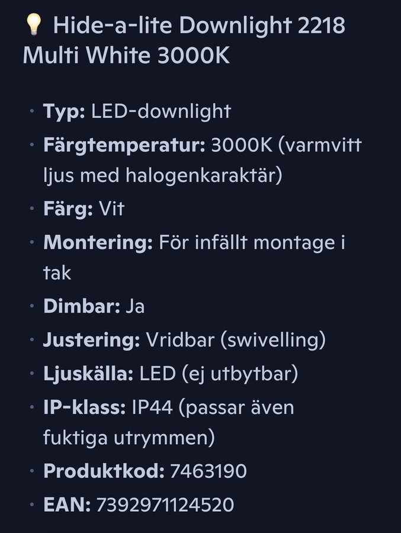Select the För infällt montage text

click(247, 243)
